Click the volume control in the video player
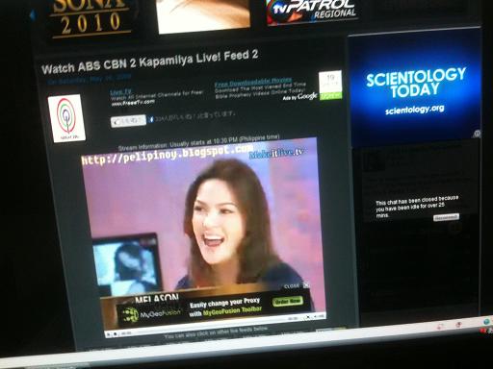 click(x=319, y=316)
